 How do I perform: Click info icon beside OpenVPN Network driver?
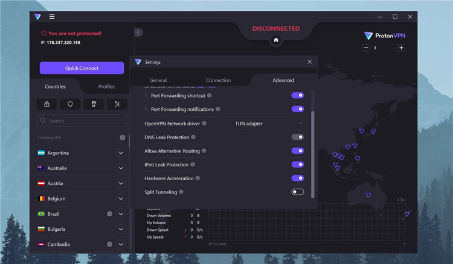pos(204,124)
